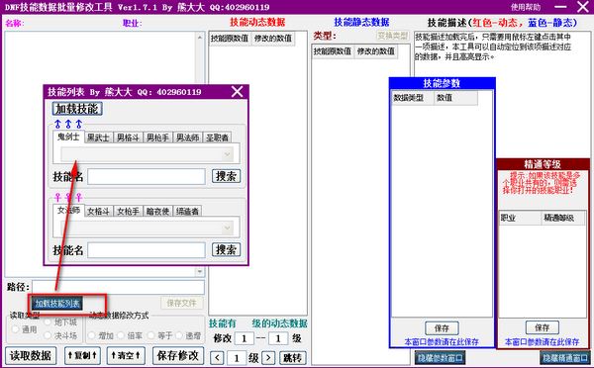Image resolution: width=594 pixels, height=368 pixels.
Task: Click 修改的数值 header in the dynamic data list
Action: pos(273,39)
